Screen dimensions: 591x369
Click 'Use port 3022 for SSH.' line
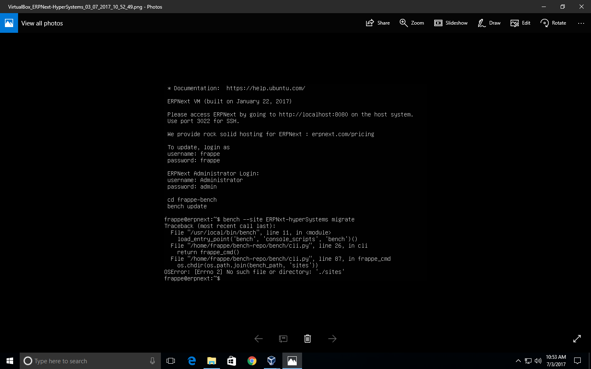click(x=204, y=121)
